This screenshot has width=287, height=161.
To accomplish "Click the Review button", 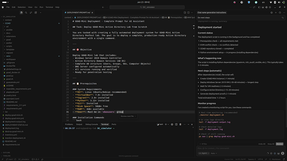I will click(x=279, y=144).
